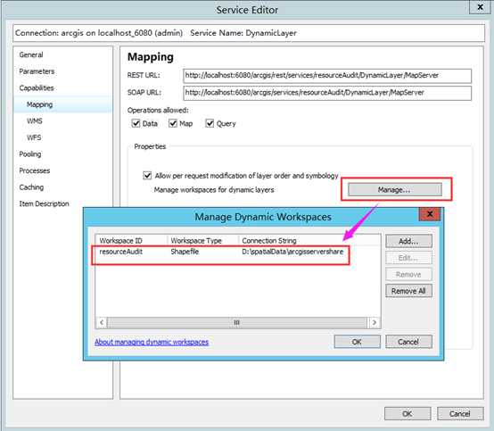The height and width of the screenshot is (431, 494).
Task: Open the General settings page
Action: pyautogui.click(x=31, y=54)
